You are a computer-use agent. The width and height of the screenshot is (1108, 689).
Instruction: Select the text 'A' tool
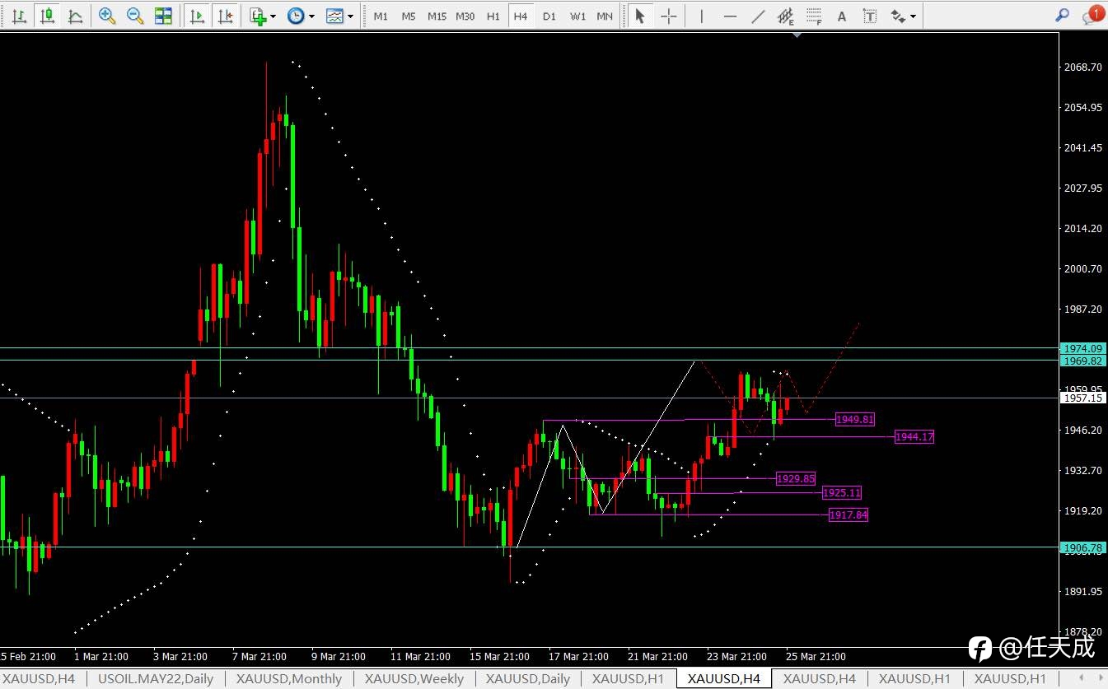coord(841,16)
